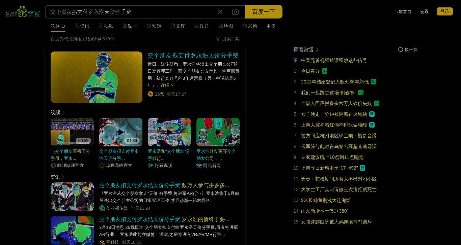Open hot topic 今日春分
This screenshot has height=245, width=461.
pos(310,71)
